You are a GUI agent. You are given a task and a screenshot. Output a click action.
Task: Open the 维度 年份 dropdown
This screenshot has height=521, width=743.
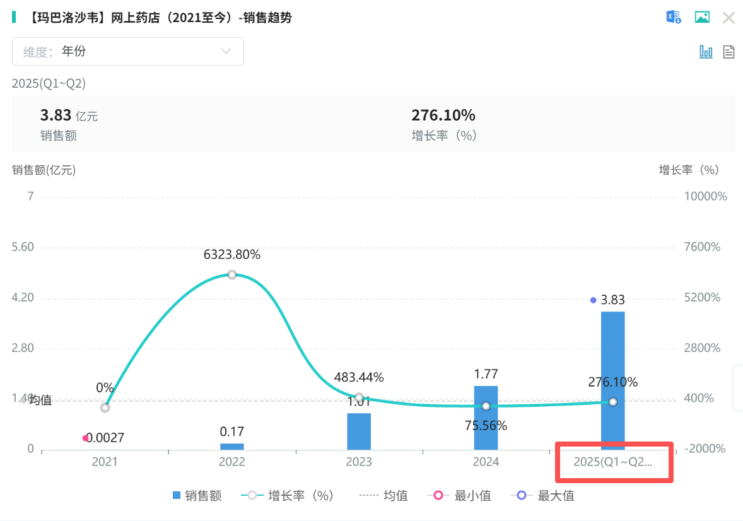pyautogui.click(x=128, y=51)
